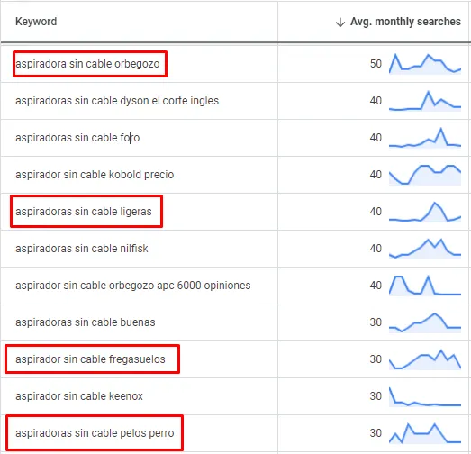Click the 40 value in nilfisk row

(376, 249)
